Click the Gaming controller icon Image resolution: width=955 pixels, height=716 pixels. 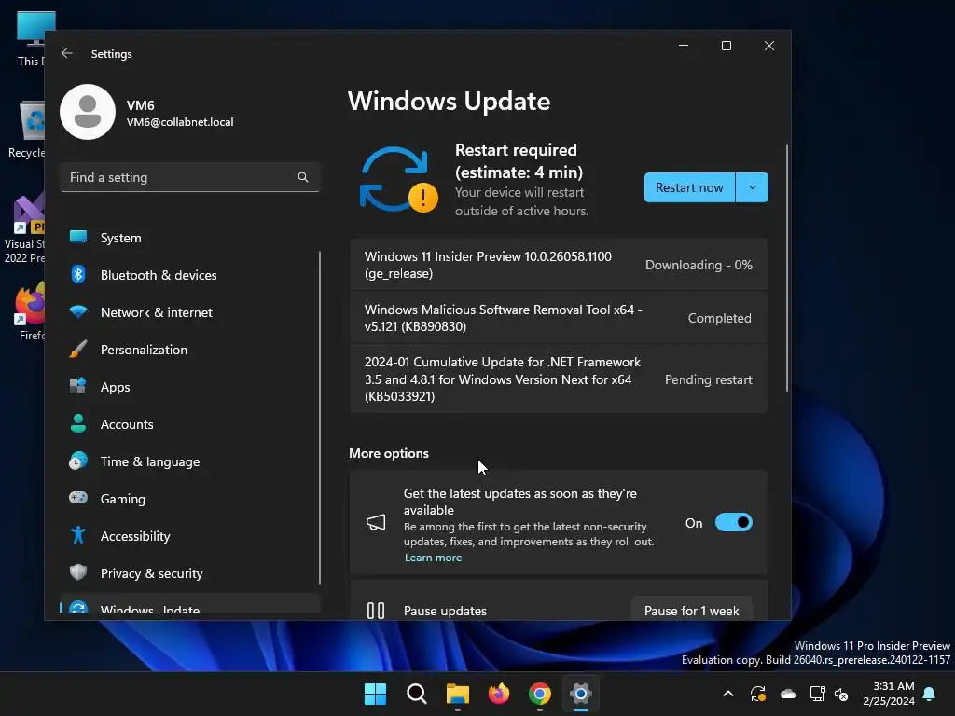tap(78, 498)
